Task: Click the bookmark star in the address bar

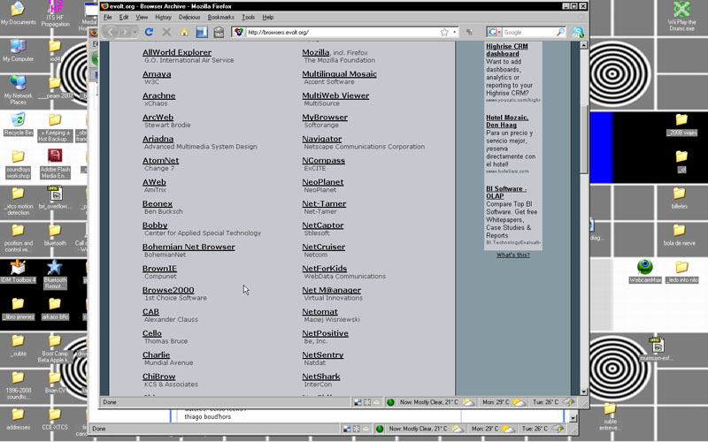Action: tap(444, 32)
